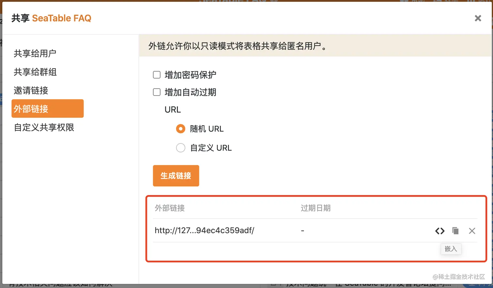
Task: Copy the external link with the copy icon
Action: coord(456,231)
